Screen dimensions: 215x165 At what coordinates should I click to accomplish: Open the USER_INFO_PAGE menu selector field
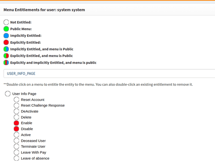[x=109, y=73]
